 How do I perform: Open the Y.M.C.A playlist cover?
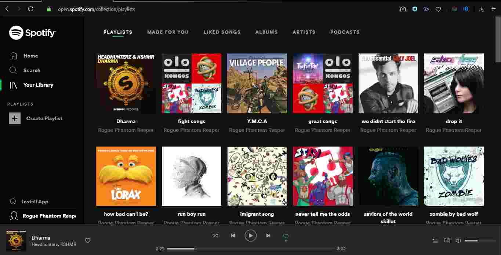pyautogui.click(x=257, y=84)
